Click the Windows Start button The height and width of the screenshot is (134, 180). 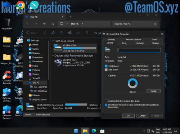point(76,131)
